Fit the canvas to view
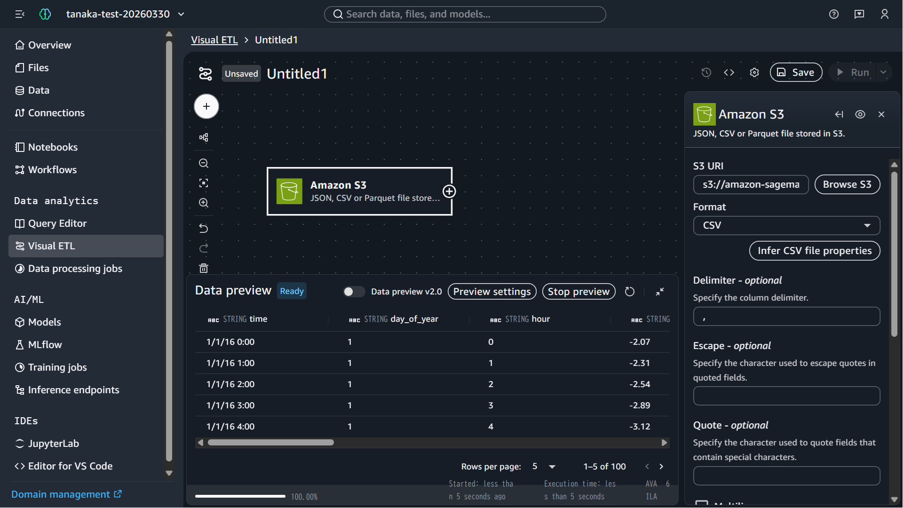Viewport: 903px width, 508px height. (x=204, y=183)
